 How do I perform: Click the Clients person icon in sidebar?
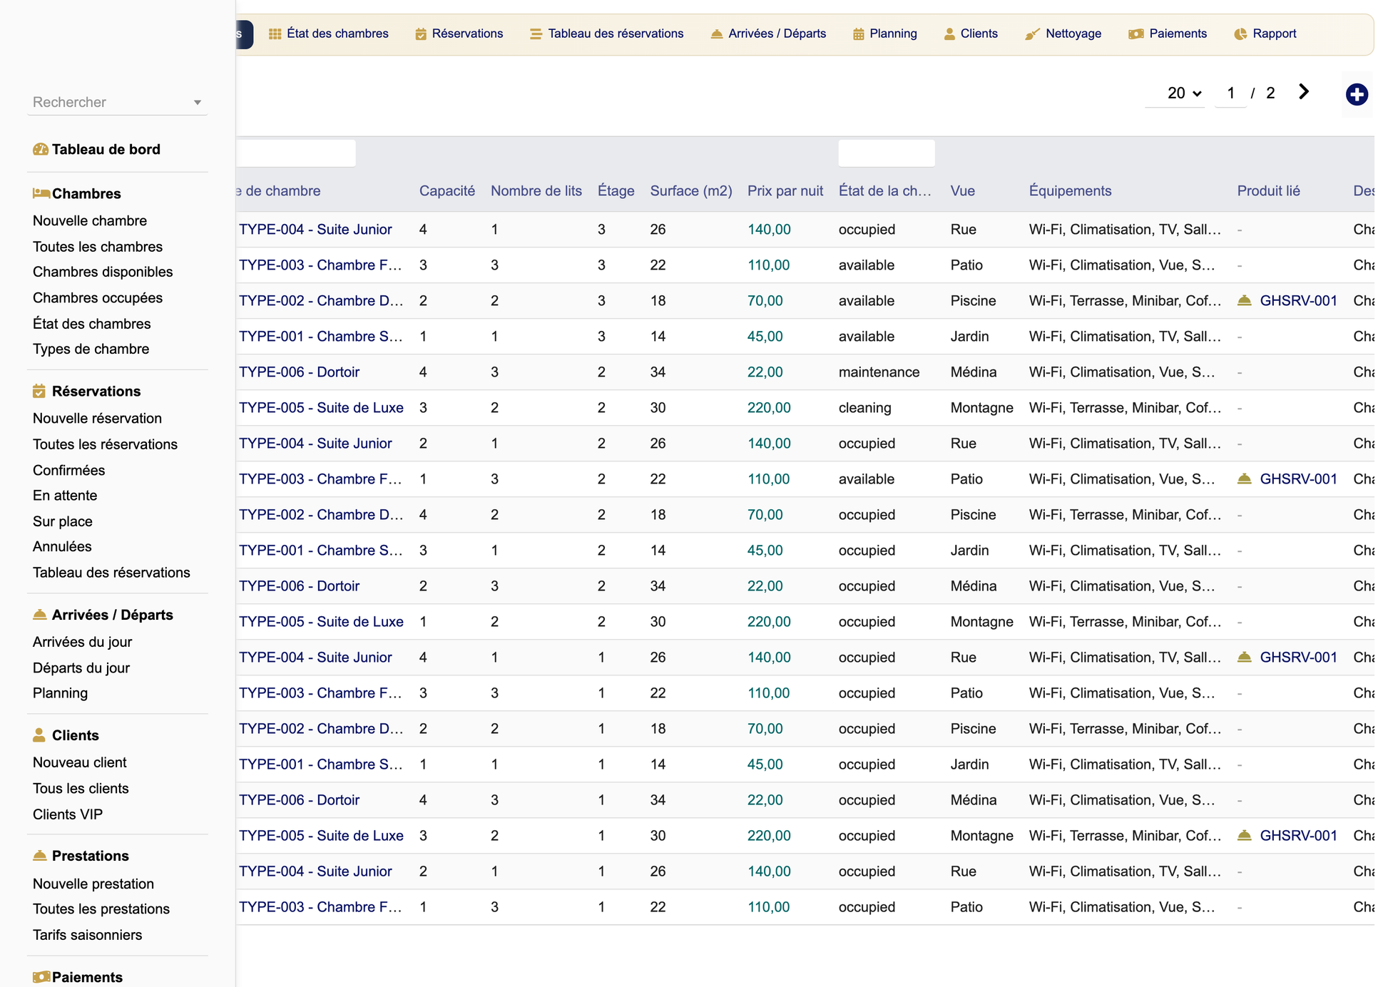tap(39, 735)
